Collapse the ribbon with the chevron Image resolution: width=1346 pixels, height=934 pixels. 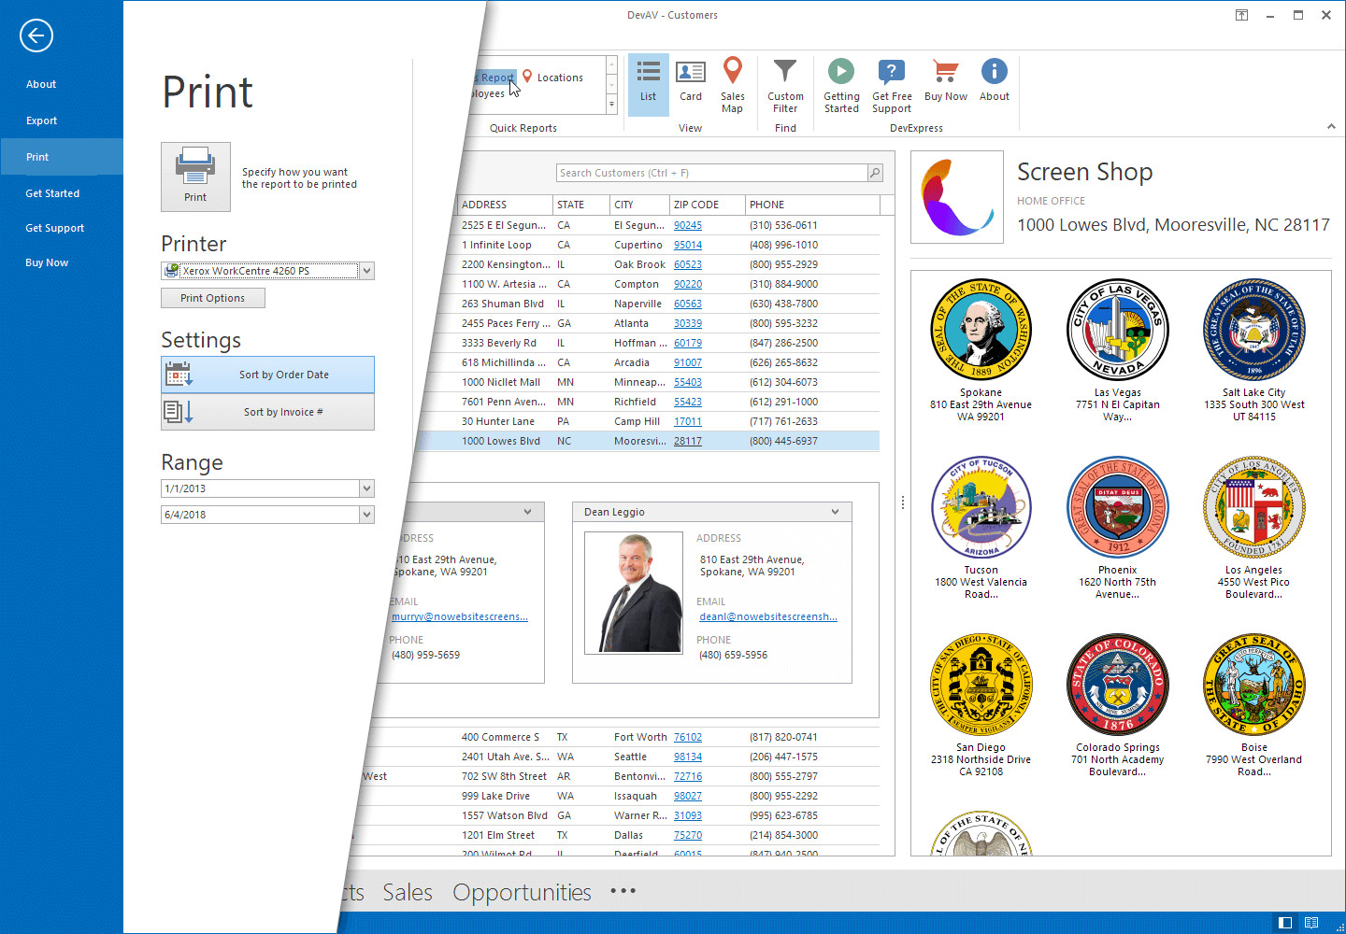point(1331,125)
